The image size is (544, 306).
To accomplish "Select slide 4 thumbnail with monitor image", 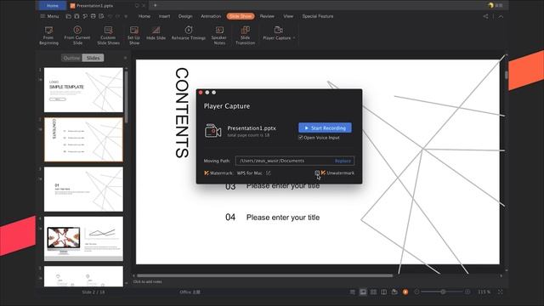I will tap(83, 239).
